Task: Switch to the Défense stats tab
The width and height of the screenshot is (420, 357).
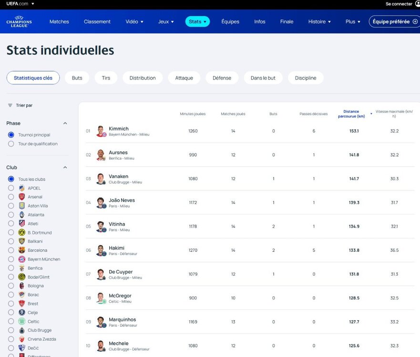Action: (x=222, y=78)
